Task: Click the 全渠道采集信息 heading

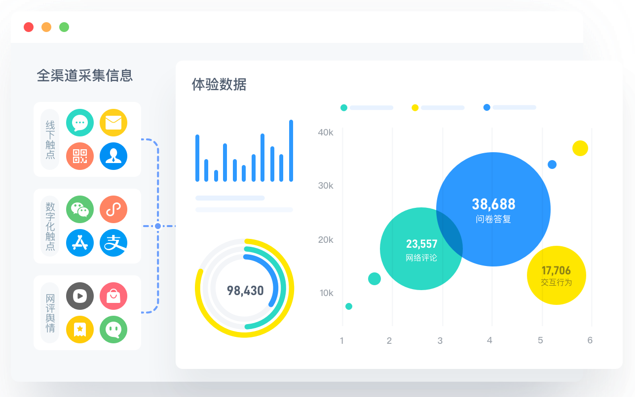Action: coord(85,75)
